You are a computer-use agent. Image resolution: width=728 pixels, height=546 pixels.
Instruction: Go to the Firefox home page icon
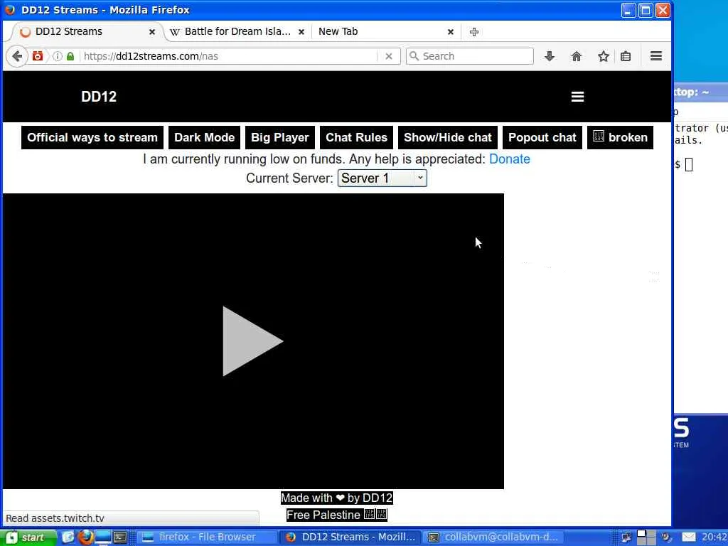pos(576,56)
